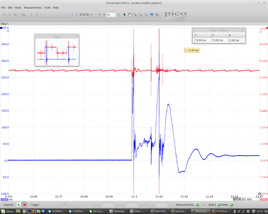Go to next waveform buffer
This screenshot has width=268, height=214.
92,14
